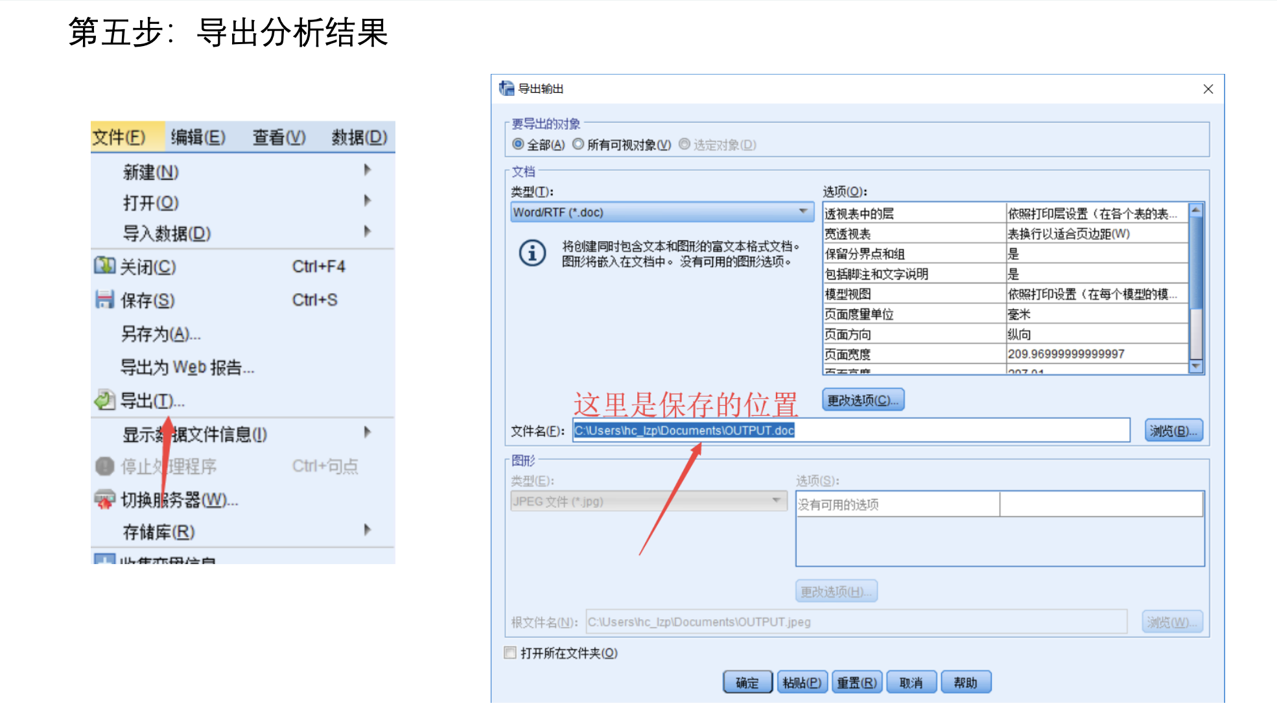Click the Export Output dialog title icon
This screenshot has width=1277, height=721.
[506, 88]
